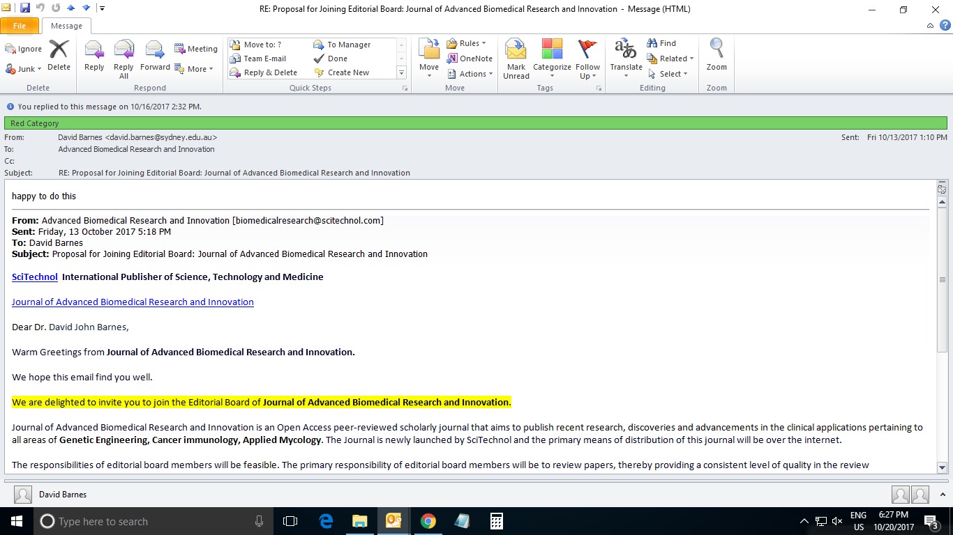Open Journal of Advanced Biomedical Research link

pos(133,302)
